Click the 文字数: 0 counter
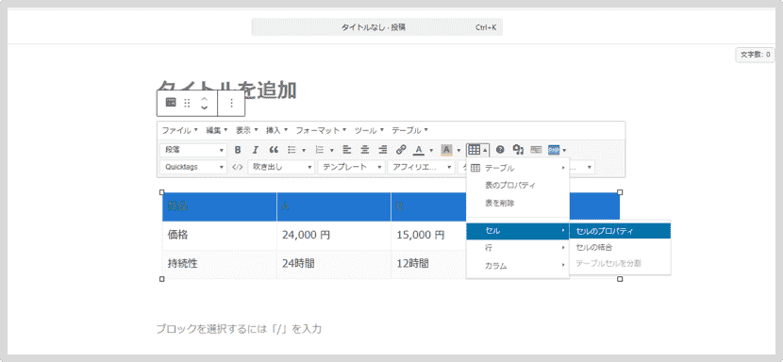783x362 pixels. pyautogui.click(x=755, y=55)
